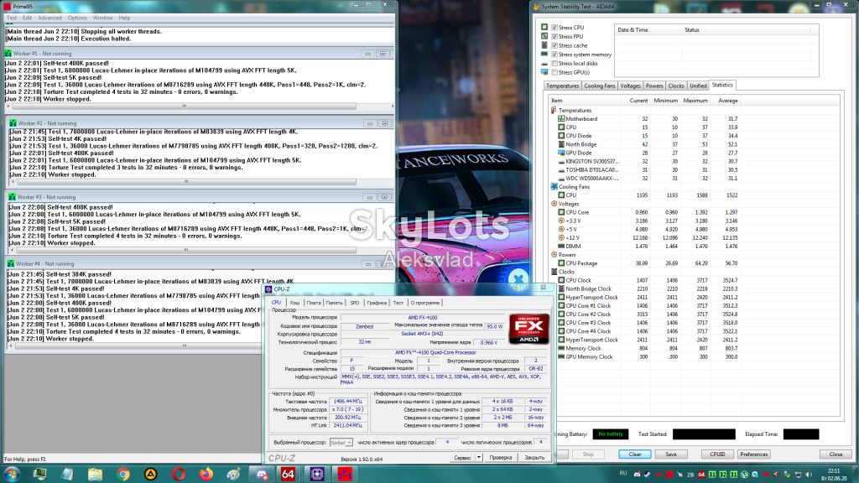The image size is (859, 483).
Task: Open the Advanced menu in Prime95
Action: pyautogui.click(x=49, y=18)
